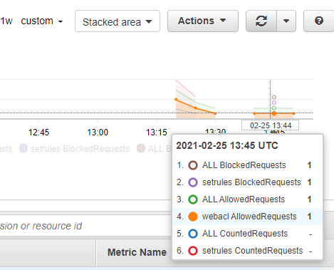Screen dimensions: 334x270
Task: Toggle setrules BlockedRequests legend swatch
Action: (x=24, y=149)
